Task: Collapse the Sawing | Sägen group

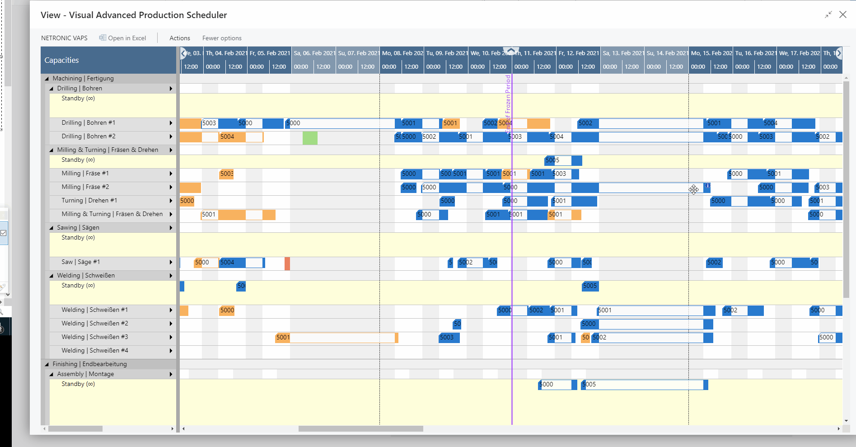Action: point(51,227)
